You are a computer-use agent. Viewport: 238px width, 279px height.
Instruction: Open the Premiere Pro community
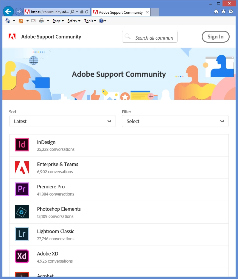[x=51, y=187]
